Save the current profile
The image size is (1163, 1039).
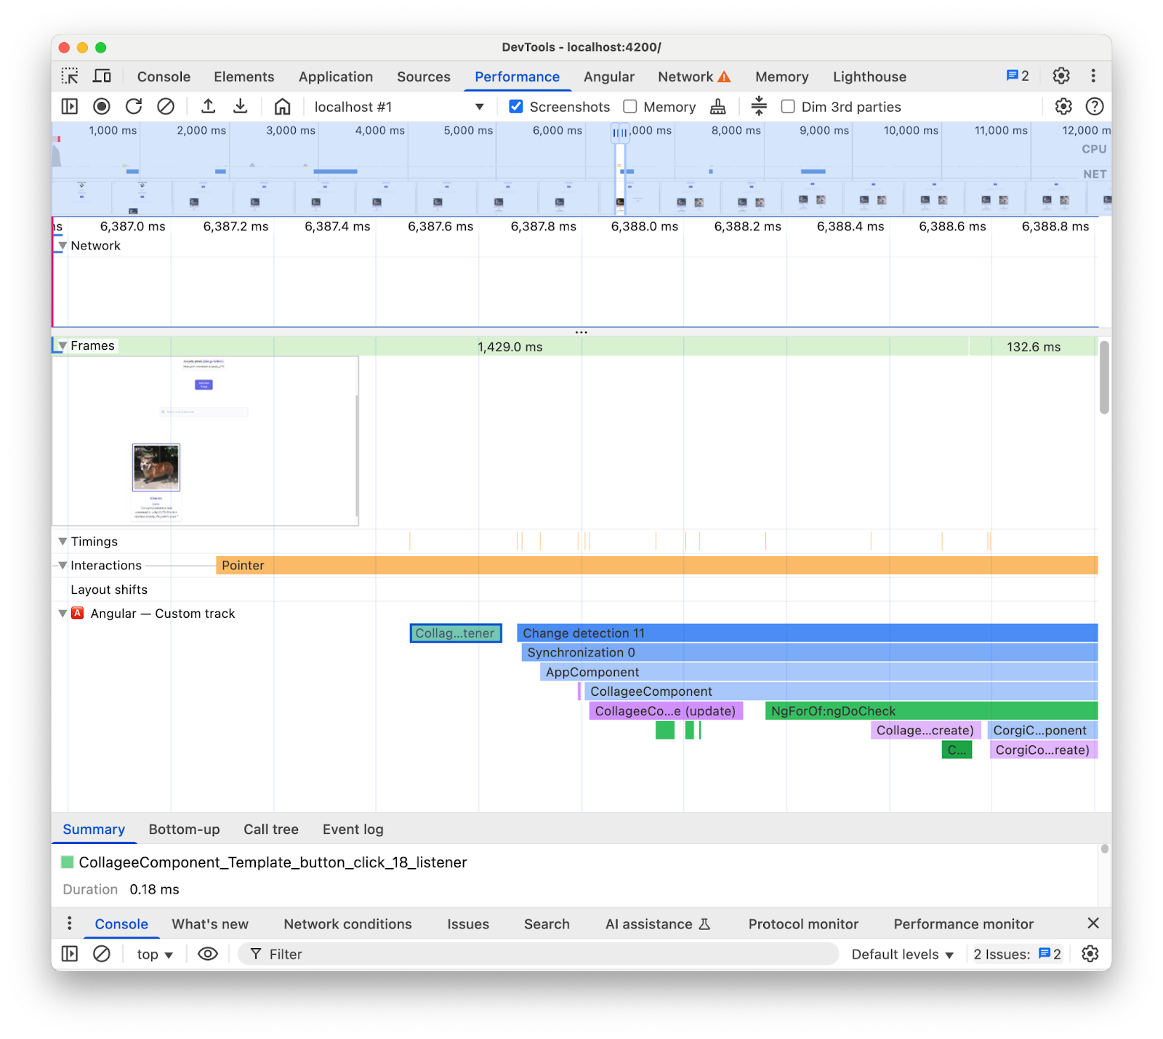pyautogui.click(x=241, y=106)
